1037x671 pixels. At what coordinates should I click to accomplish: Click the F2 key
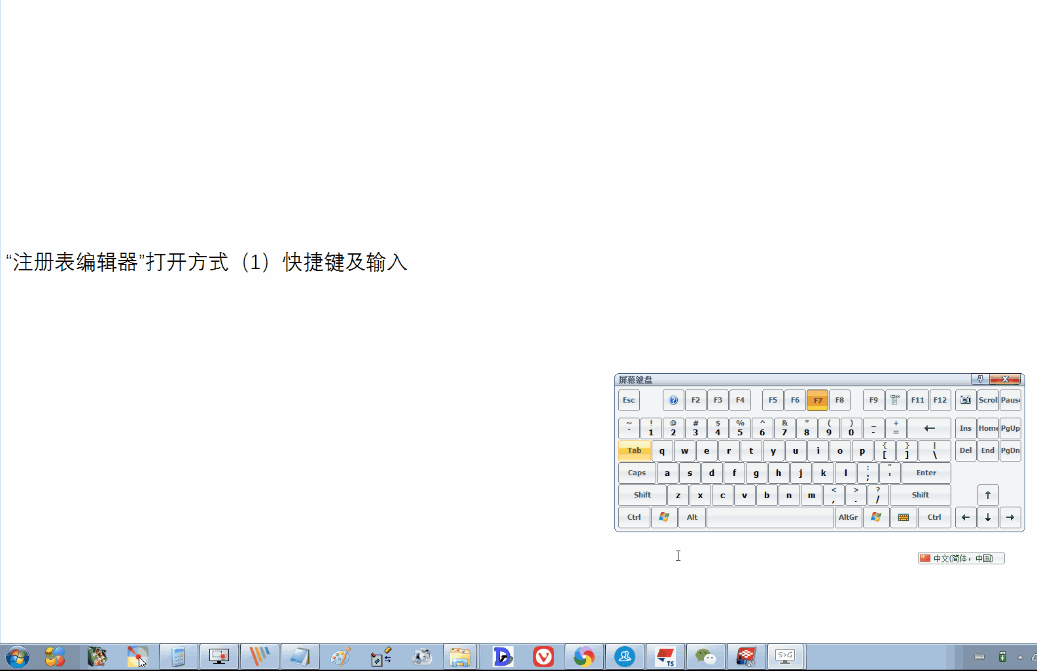pyautogui.click(x=695, y=400)
